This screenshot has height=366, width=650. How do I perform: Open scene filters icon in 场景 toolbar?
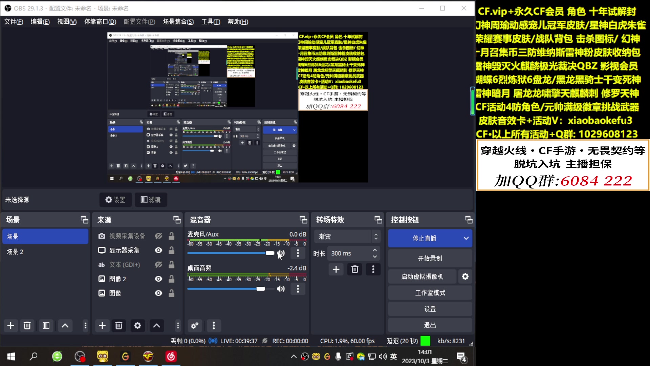(x=46, y=326)
